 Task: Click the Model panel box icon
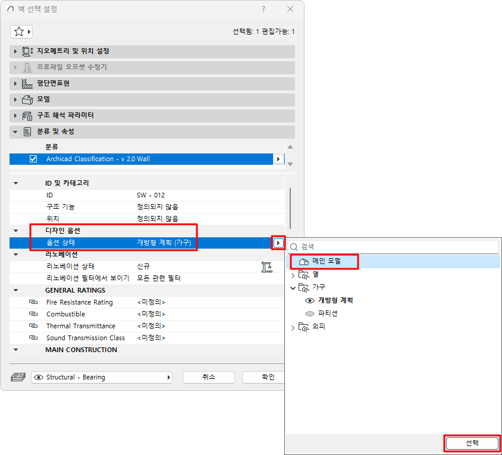pyautogui.click(x=27, y=99)
